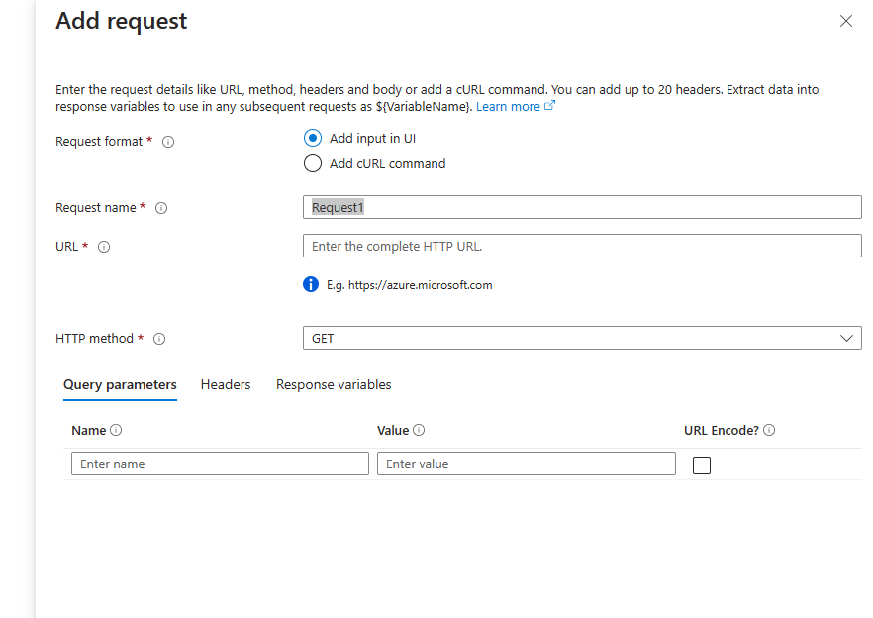Select the Add cURL command option
This screenshot has width=873, height=618.
[x=313, y=163]
